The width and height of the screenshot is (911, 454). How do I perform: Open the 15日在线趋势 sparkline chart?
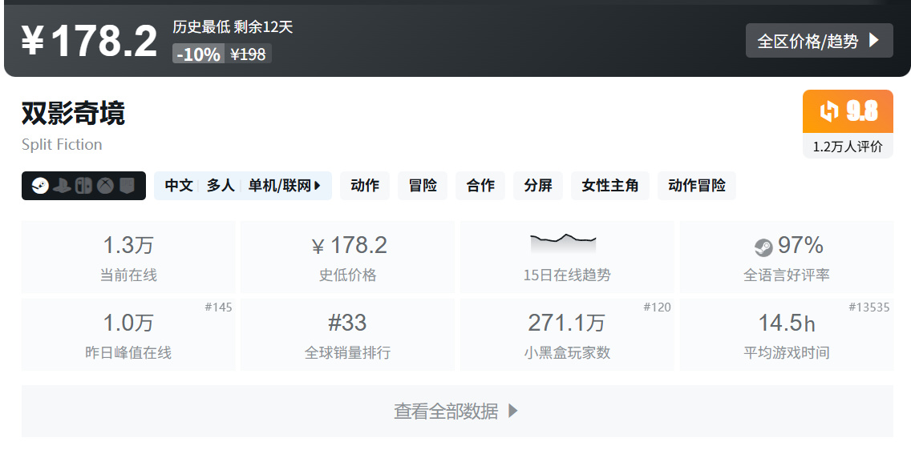563,243
